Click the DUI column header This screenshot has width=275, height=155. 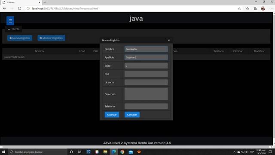pyautogui.click(x=95, y=51)
